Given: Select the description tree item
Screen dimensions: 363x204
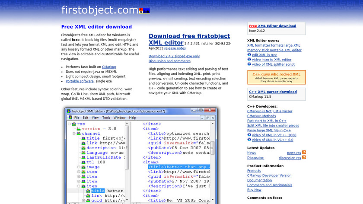Looking at the screenshot, I should [x=101, y=148].
